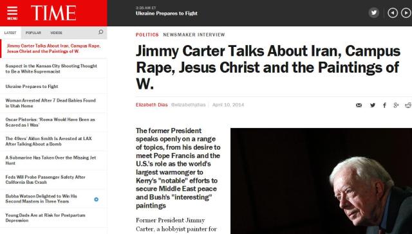Open the Twitter icon in header
The height and width of the screenshot is (234, 412).
(x=373, y=13)
